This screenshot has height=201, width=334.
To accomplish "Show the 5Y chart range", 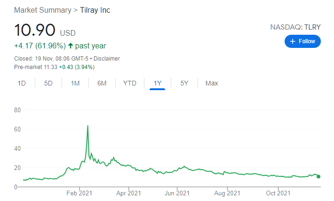I will 184,83.
